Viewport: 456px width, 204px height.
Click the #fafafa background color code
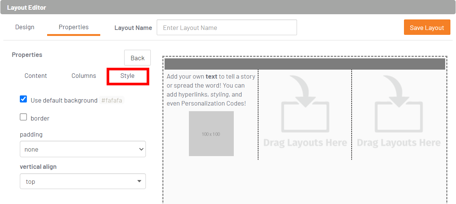point(112,100)
